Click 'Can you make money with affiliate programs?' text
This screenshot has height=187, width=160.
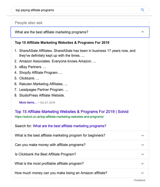pos(50,145)
